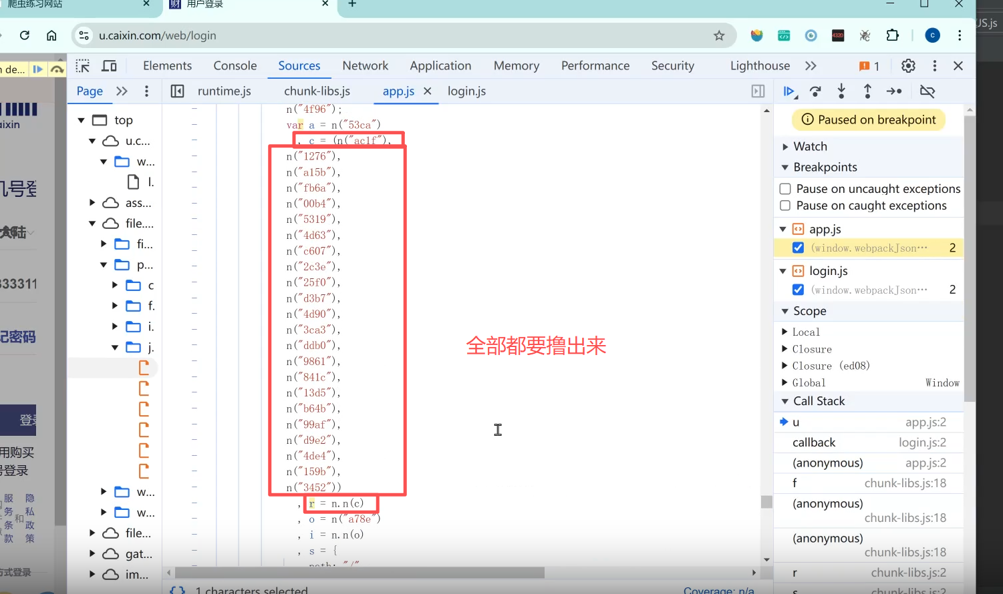The image size is (1003, 594).
Task: Enable Pause on uncaught exceptions
Action: coord(785,189)
